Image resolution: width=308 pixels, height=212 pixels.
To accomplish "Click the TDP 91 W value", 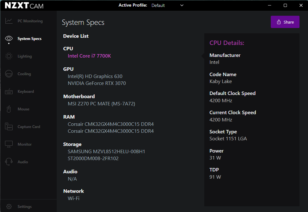I will [215, 177].
